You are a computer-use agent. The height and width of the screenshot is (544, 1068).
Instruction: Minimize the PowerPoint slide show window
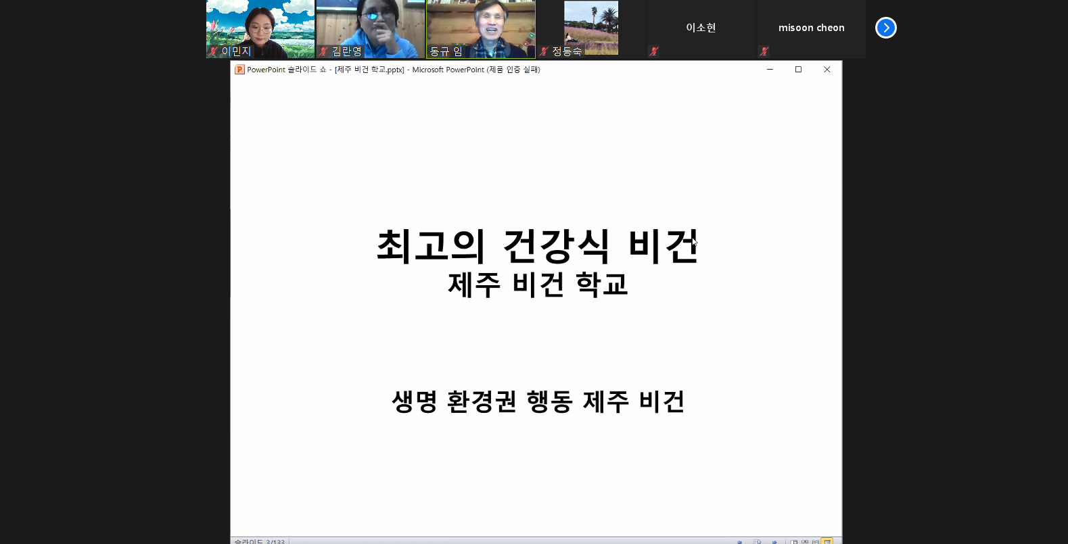click(x=770, y=70)
